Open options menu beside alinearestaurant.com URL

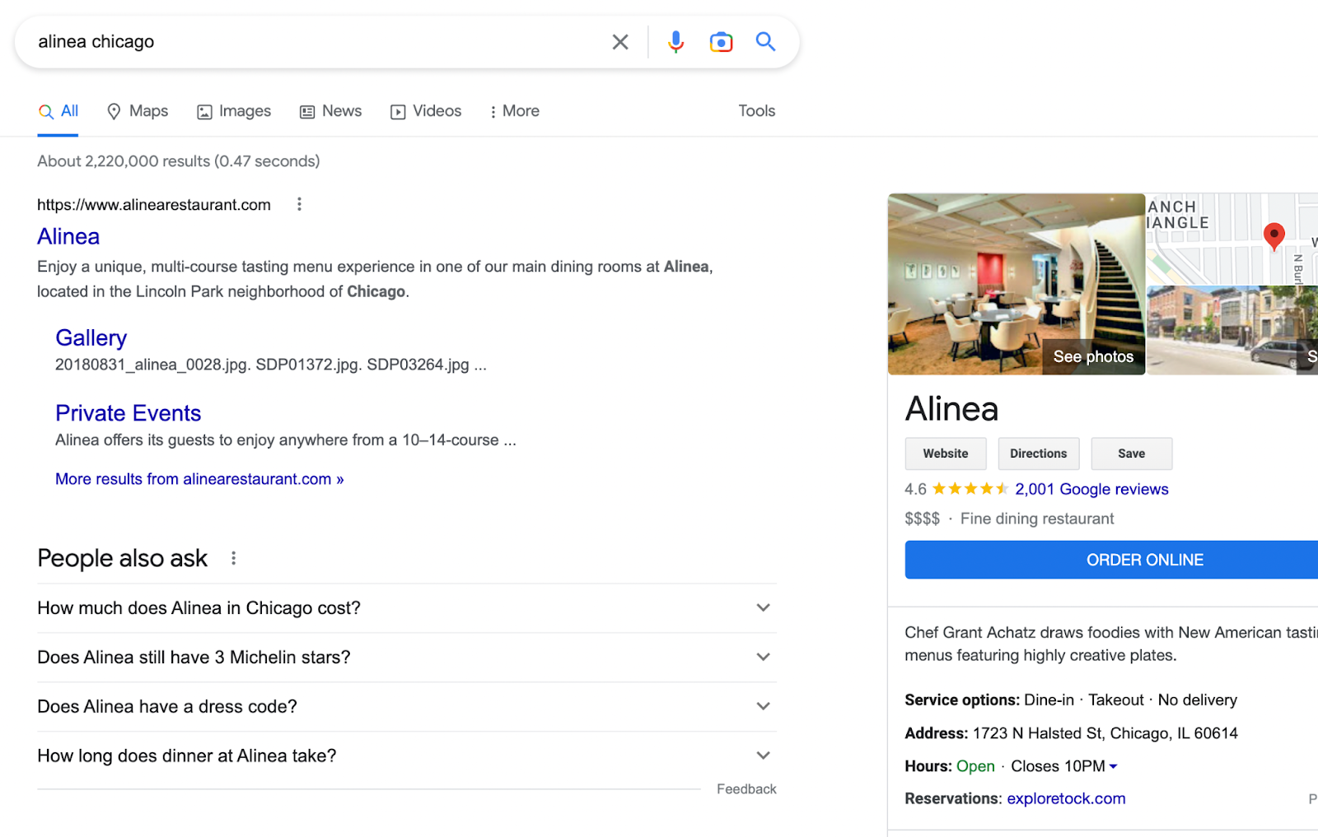click(x=299, y=204)
